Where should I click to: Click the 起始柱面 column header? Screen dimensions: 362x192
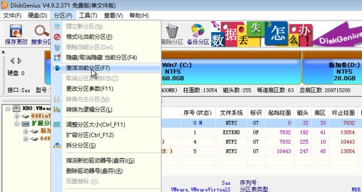tap(279, 113)
